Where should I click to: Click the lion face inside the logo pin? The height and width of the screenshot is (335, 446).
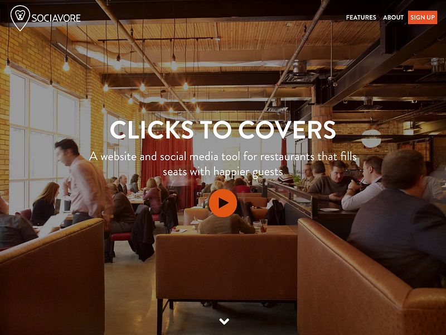20,15
